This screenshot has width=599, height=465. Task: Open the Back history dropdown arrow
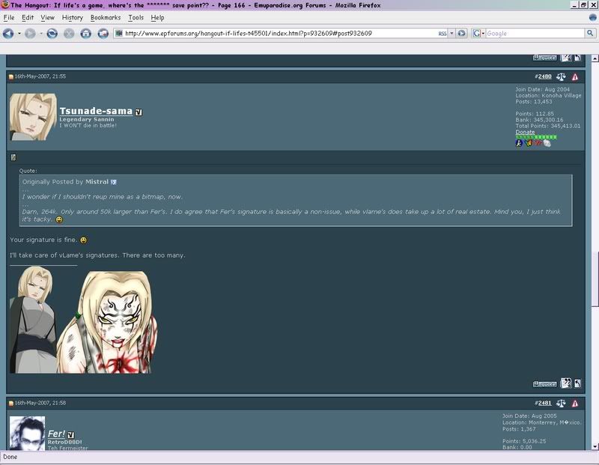pos(19,34)
